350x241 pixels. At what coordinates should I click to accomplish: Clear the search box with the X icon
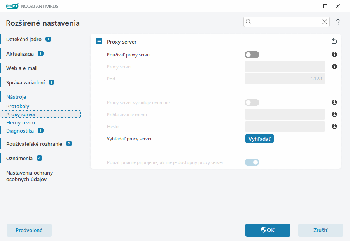(x=325, y=22)
